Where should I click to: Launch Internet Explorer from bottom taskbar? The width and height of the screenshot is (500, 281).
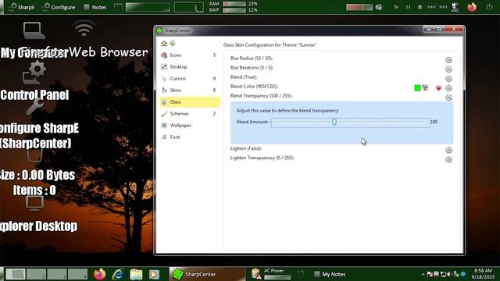[x=118, y=274]
